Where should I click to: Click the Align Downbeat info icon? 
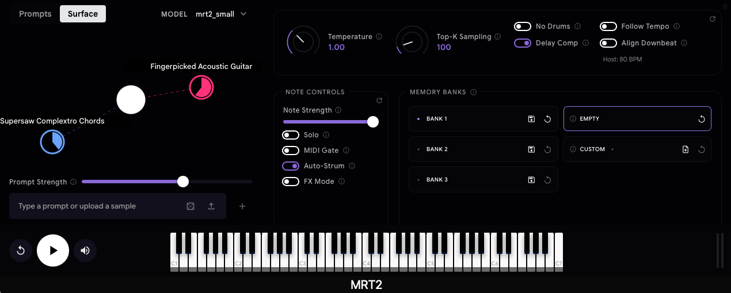coord(684,43)
